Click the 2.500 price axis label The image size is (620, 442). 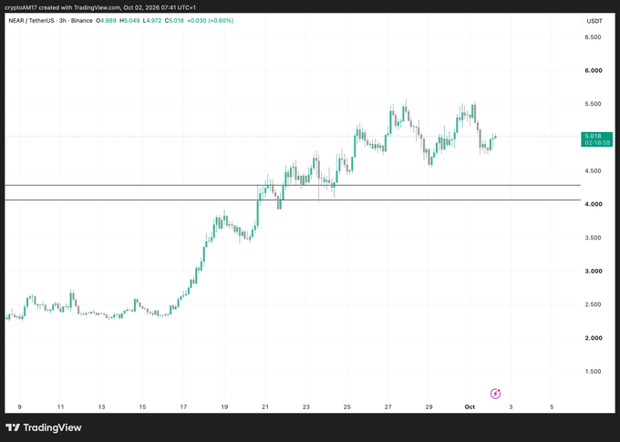(x=594, y=304)
